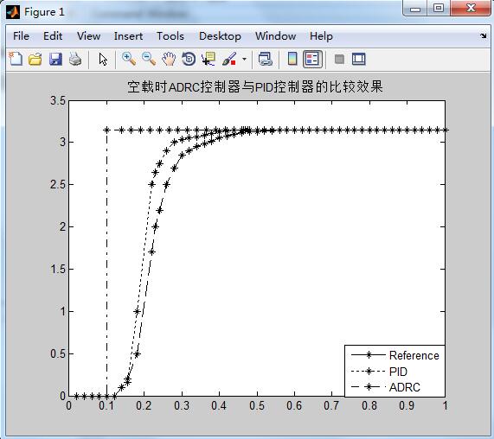Open the View menu
This screenshot has width=494, height=439.
click(x=88, y=36)
